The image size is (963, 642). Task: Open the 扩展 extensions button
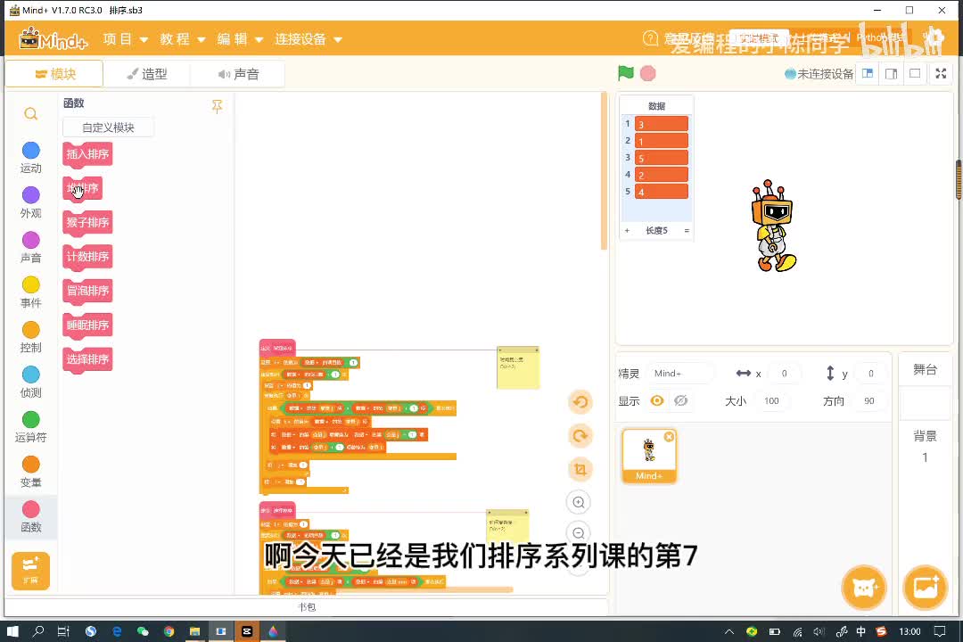click(30, 571)
